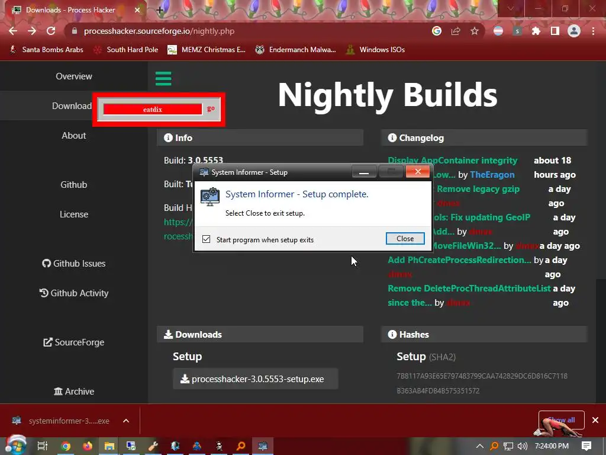Click the systeminformer downloaded file item
The height and width of the screenshot is (455, 606).
(x=62, y=421)
